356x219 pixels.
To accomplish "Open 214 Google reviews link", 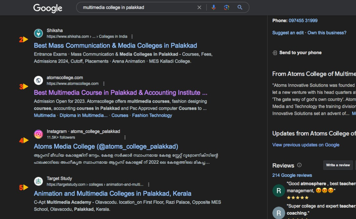I will coord(292,175).
